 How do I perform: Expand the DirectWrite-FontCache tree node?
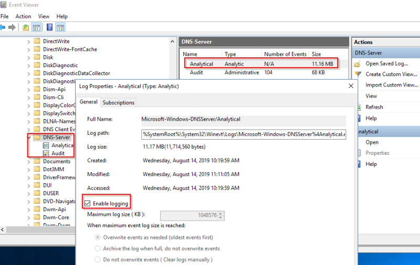point(29,49)
